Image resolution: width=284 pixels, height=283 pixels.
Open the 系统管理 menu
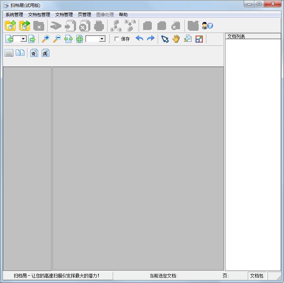pyautogui.click(x=14, y=15)
